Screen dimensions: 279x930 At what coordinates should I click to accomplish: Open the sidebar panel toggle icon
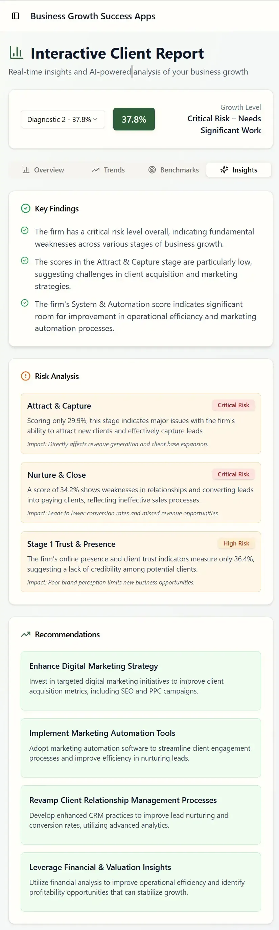[15, 16]
